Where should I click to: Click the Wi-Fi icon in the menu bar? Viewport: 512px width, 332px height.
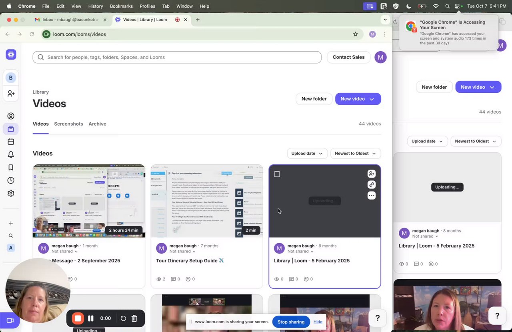pyautogui.click(x=436, y=6)
